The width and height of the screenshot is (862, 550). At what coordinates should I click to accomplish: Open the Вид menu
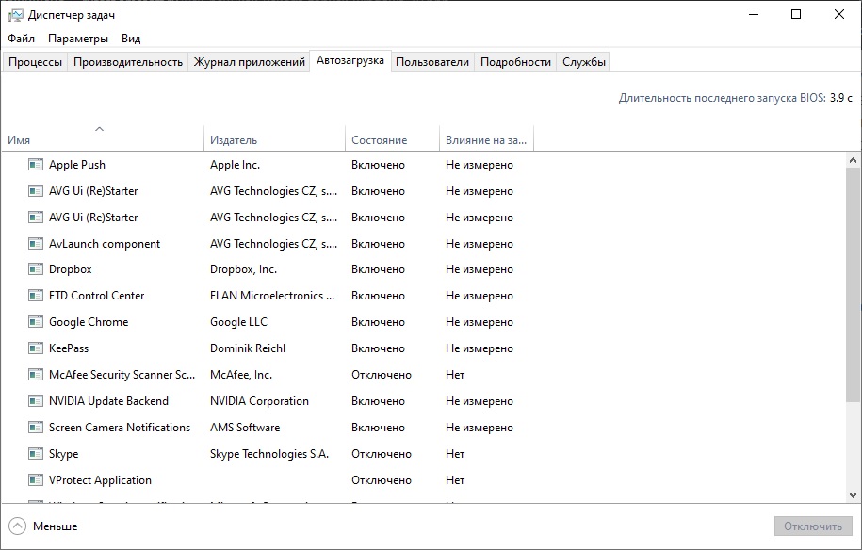click(131, 39)
